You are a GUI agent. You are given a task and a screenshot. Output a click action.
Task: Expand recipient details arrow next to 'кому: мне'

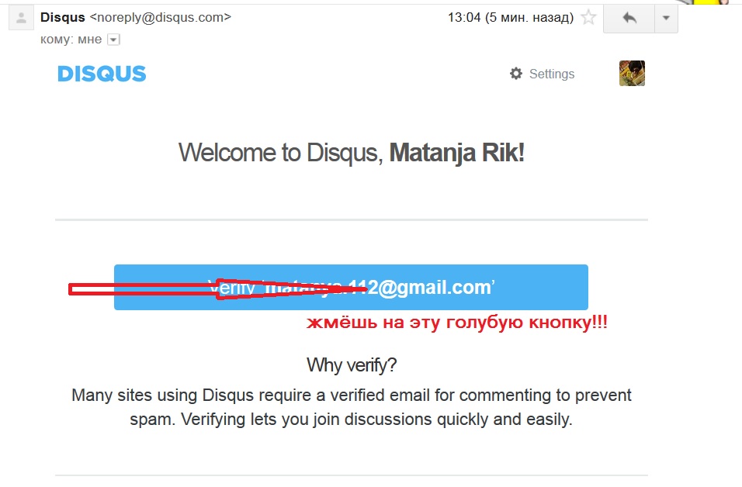click(x=113, y=39)
